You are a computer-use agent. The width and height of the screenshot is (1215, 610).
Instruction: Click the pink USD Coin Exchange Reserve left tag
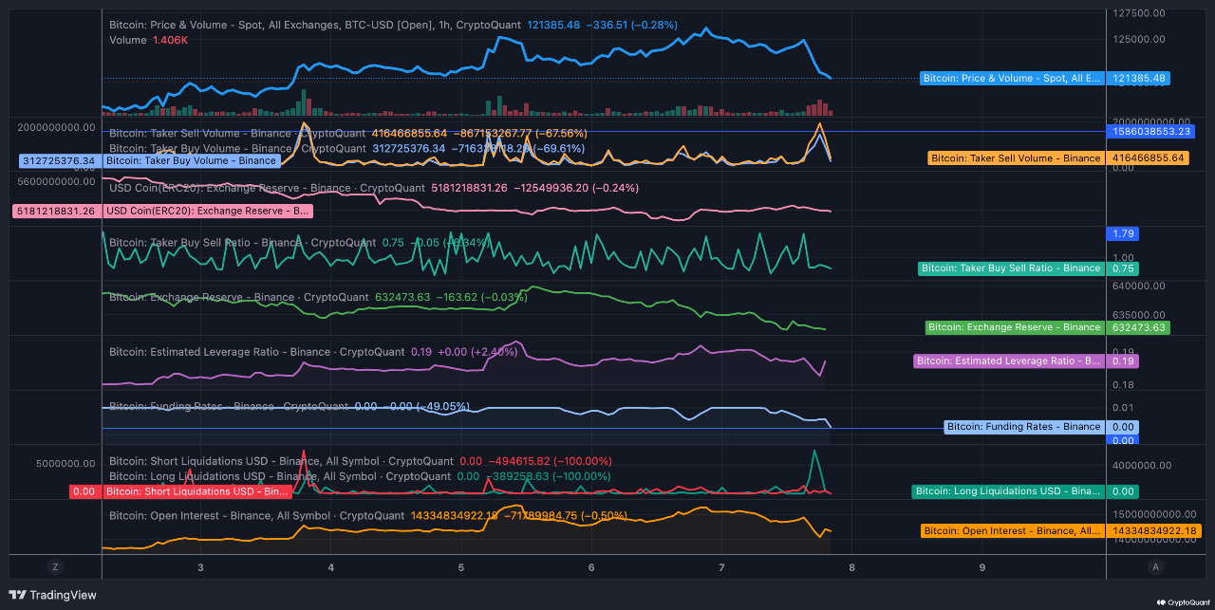[x=208, y=211]
